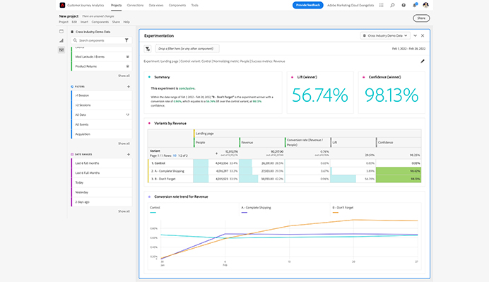Click the Search components field
This screenshot has height=282, width=489.
101,40
